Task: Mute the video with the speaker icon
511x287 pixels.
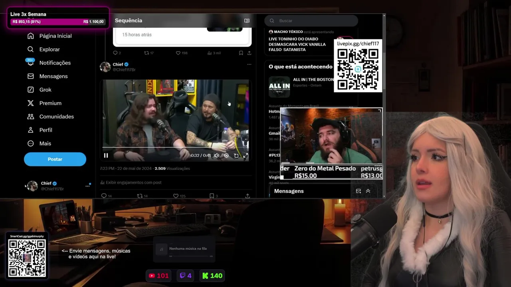Action: point(216,155)
